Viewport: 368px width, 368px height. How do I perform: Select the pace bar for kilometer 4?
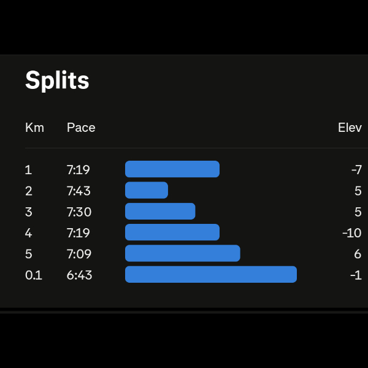click(x=172, y=232)
